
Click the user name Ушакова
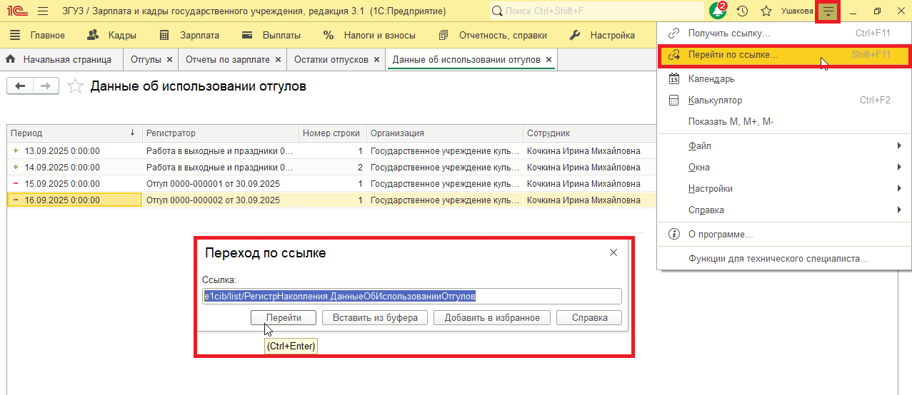[x=796, y=11]
